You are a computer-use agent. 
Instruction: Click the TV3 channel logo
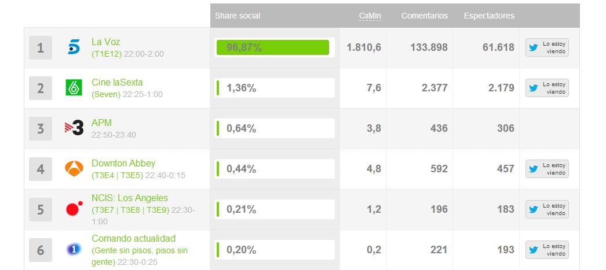74,128
